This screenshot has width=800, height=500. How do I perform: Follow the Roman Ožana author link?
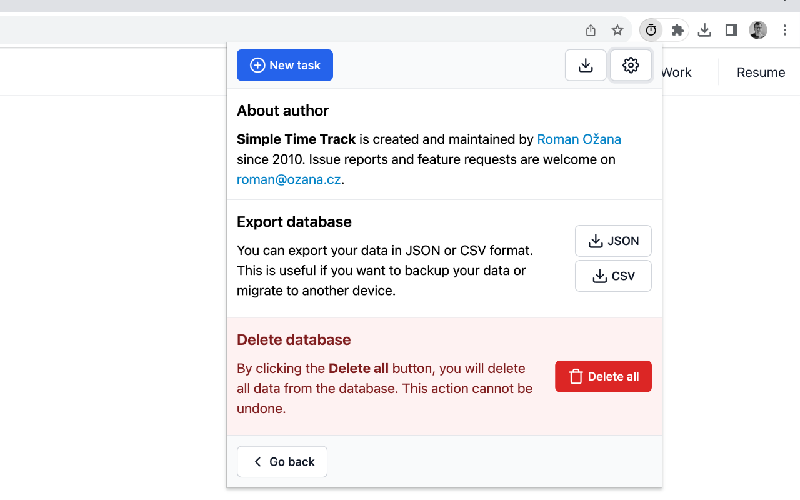579,139
